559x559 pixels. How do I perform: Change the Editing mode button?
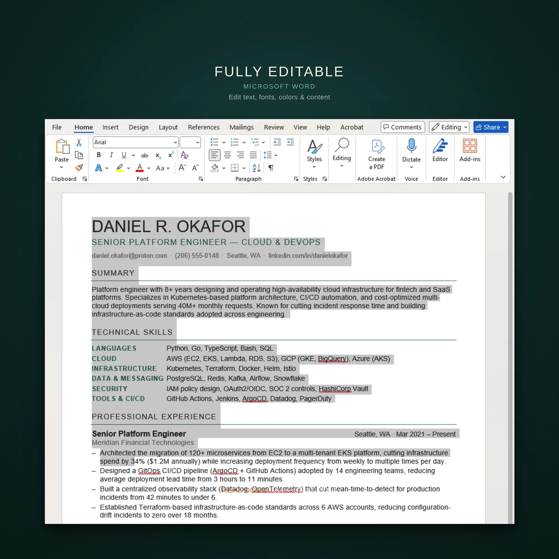(x=449, y=127)
